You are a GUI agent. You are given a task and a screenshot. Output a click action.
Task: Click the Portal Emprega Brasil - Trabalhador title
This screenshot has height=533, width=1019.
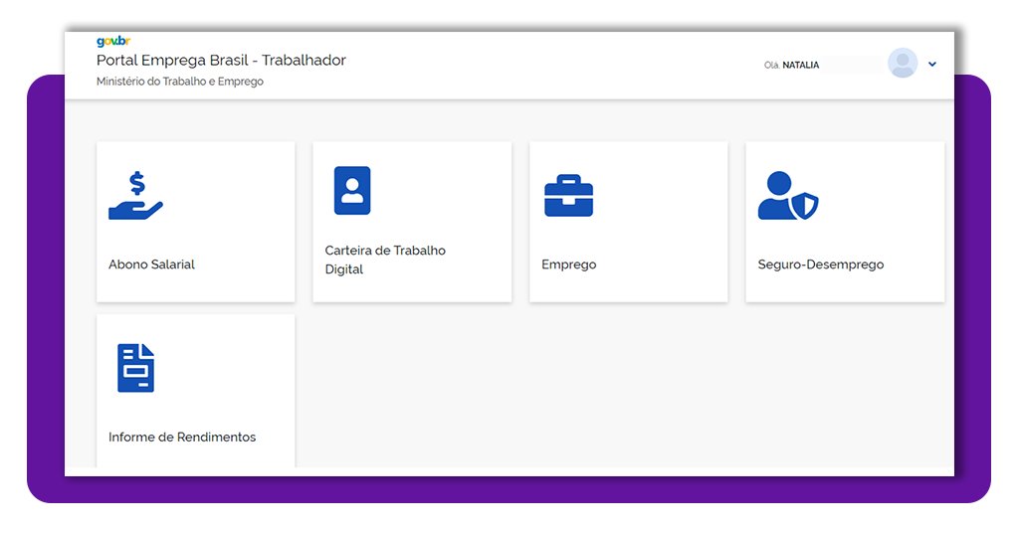pyautogui.click(x=221, y=61)
